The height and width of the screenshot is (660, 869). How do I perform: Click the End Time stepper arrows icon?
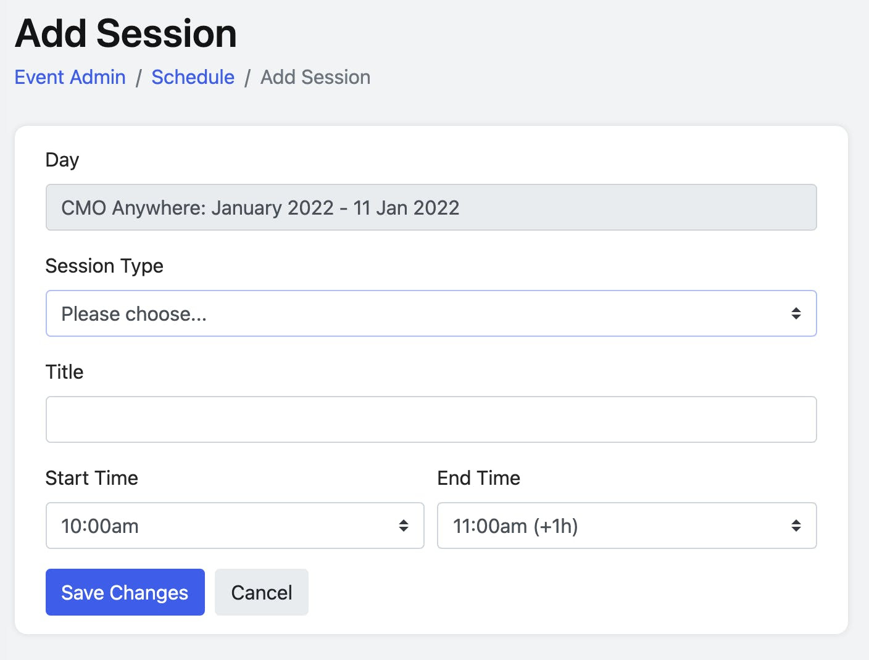(796, 526)
